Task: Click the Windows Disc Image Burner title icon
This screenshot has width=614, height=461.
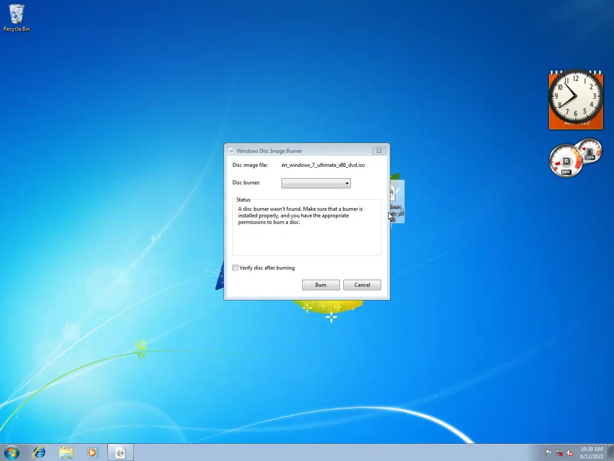Action: click(x=232, y=151)
